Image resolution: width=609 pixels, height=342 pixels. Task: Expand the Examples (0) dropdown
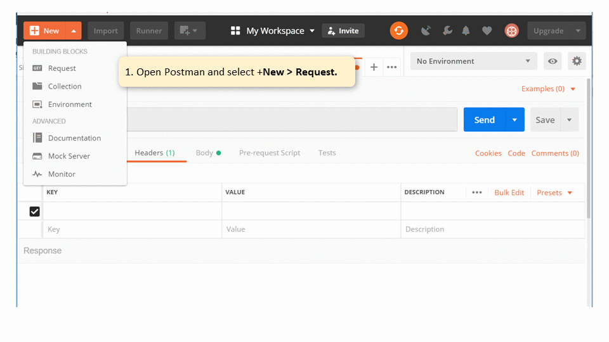point(548,89)
